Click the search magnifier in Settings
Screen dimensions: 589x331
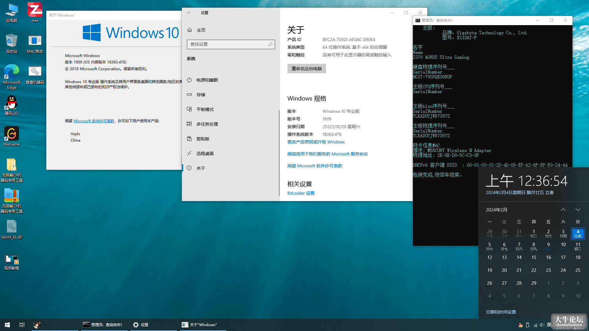tap(271, 44)
